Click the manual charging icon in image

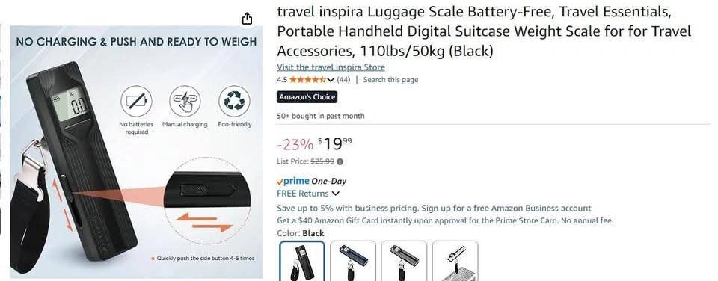(185, 101)
